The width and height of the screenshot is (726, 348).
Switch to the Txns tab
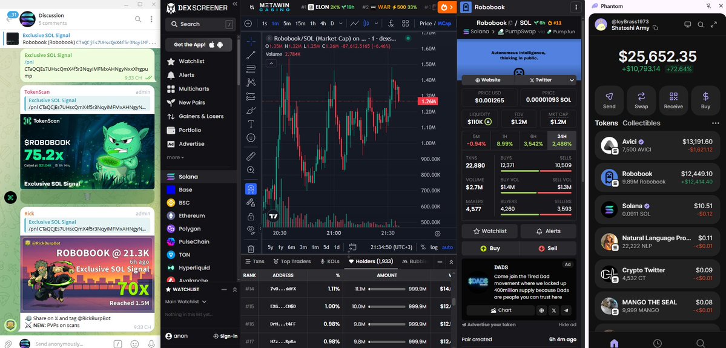[254, 261]
